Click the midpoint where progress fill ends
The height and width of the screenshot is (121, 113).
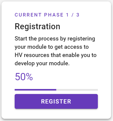[x=56, y=90]
